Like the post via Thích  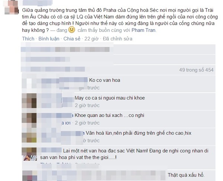pyautogui.click(x=28, y=39)
